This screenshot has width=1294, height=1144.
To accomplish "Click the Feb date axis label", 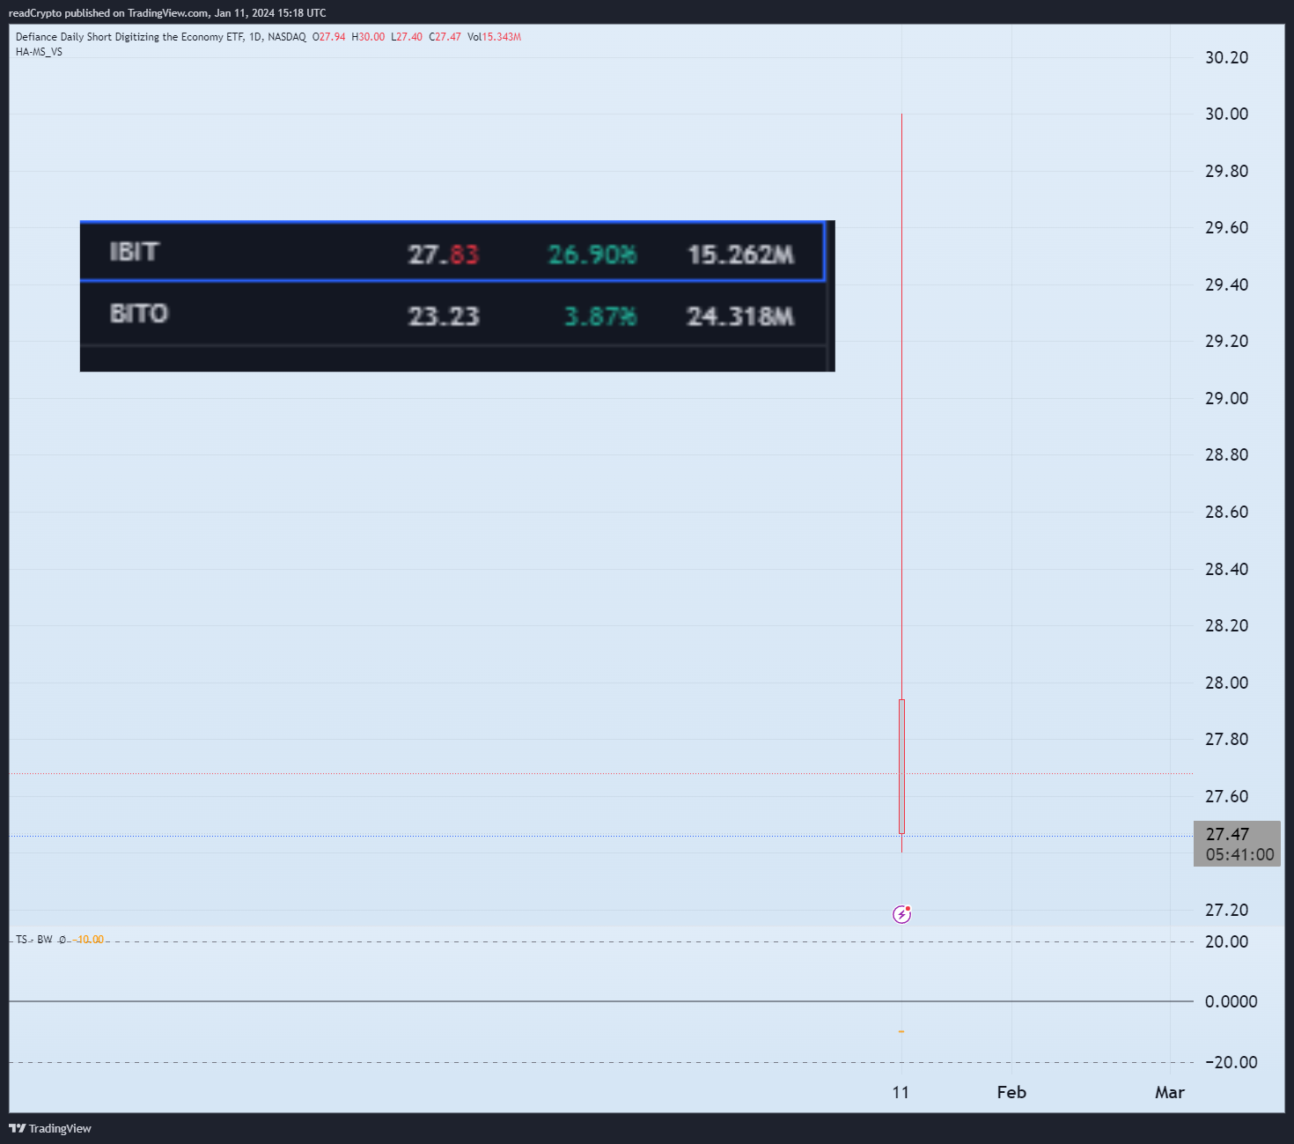I will (x=1011, y=1092).
